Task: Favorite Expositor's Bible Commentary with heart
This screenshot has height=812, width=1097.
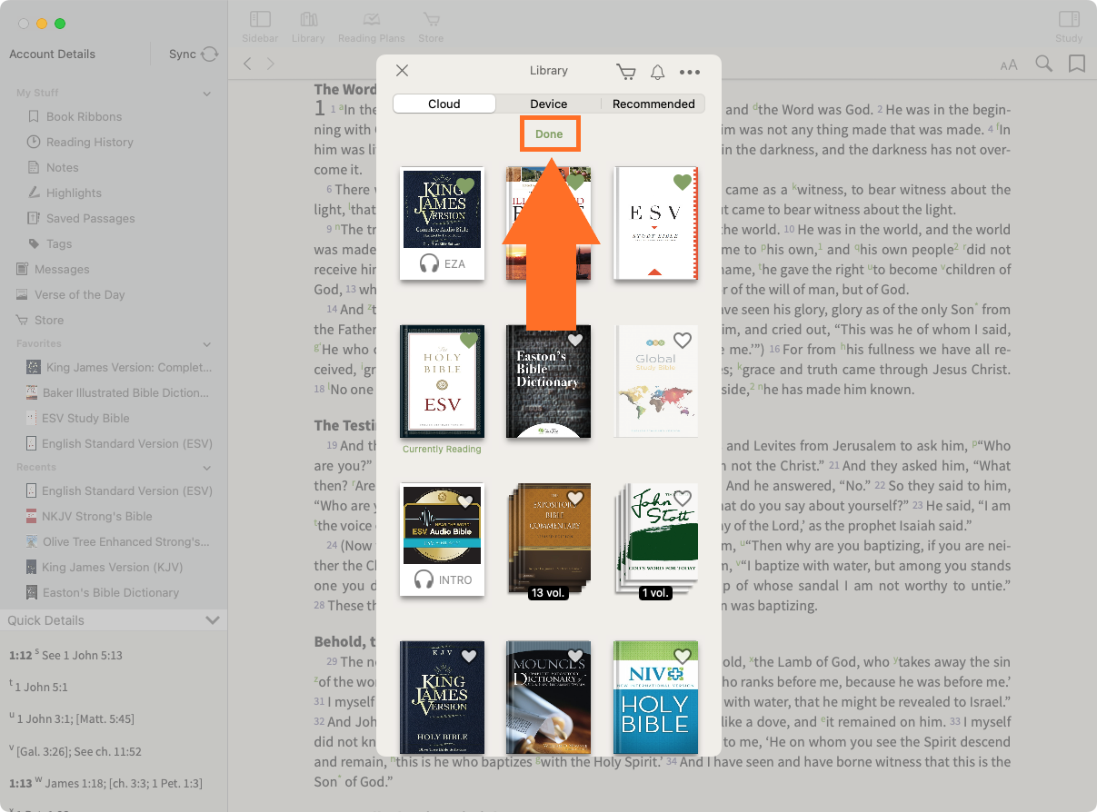Action: click(x=574, y=498)
